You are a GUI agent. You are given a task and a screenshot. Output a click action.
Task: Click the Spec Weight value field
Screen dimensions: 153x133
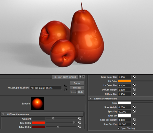click(x=125, y=107)
